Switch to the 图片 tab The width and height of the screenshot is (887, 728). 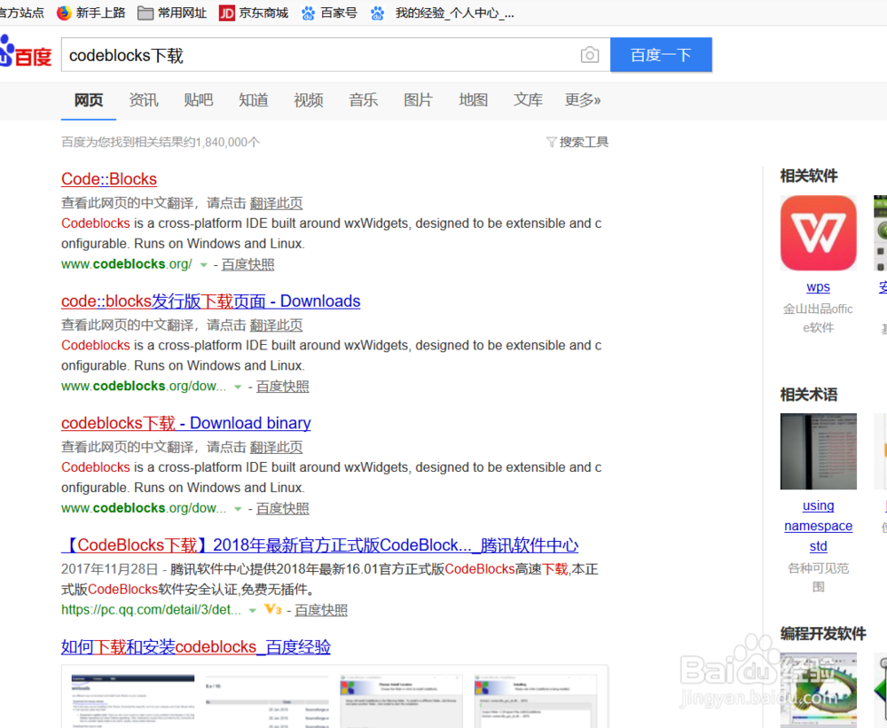[x=418, y=100]
